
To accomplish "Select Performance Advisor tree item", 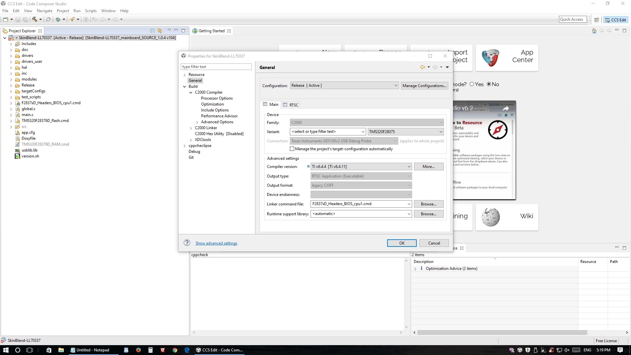I will coord(219,116).
